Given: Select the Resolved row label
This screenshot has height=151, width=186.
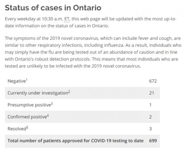Looking at the screenshot, I should (x=17, y=129).
